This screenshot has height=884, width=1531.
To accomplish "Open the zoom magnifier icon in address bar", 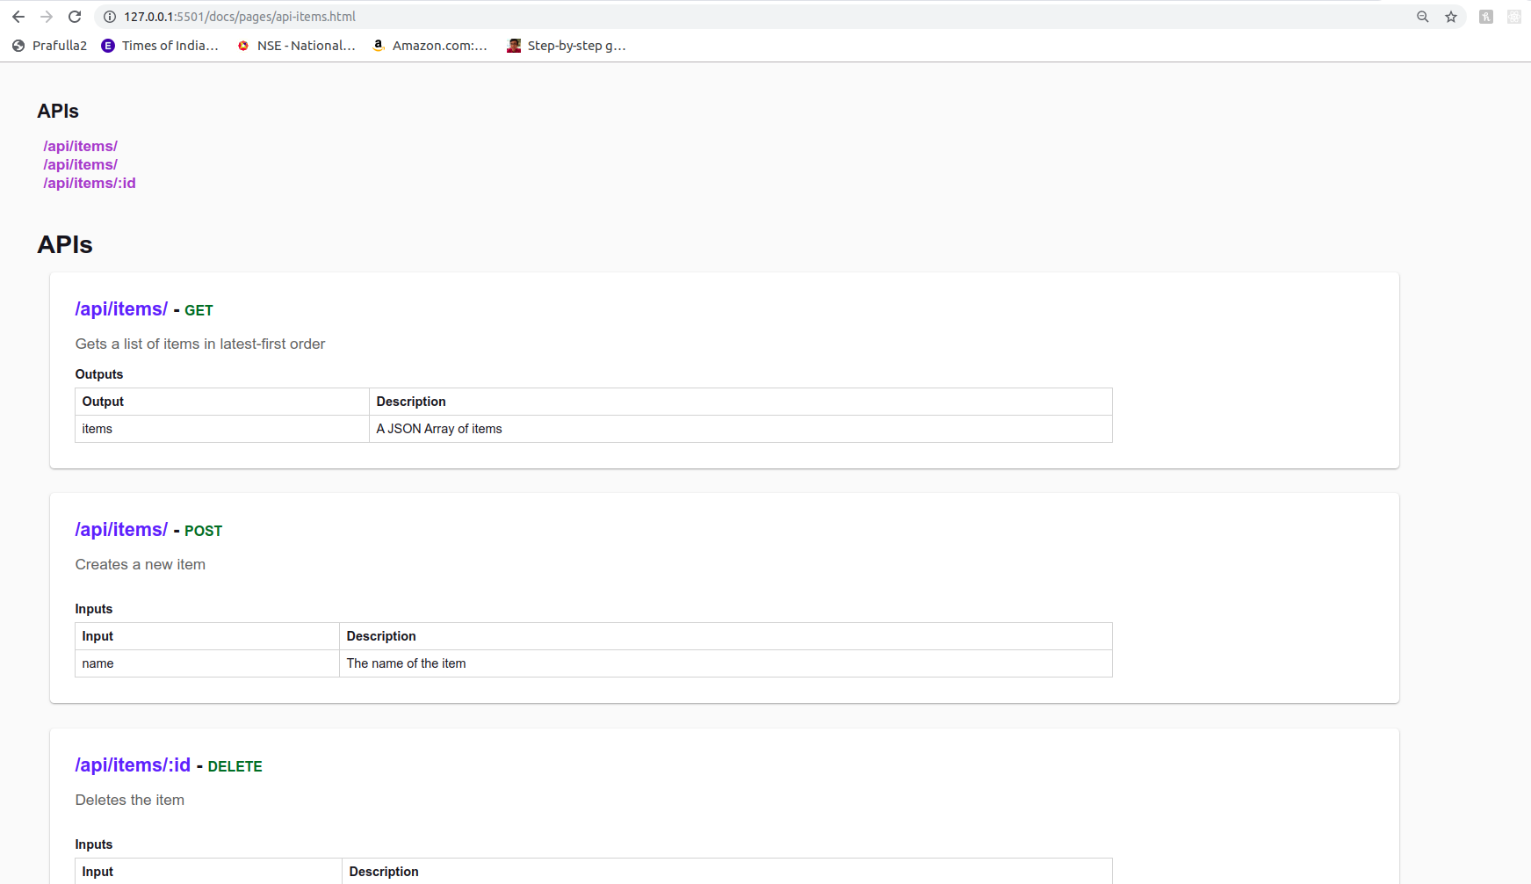I will pyautogui.click(x=1423, y=17).
